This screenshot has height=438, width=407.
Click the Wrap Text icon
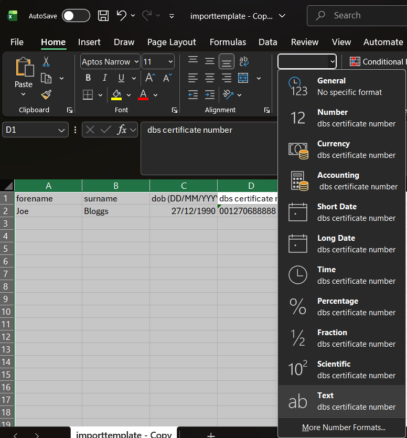click(x=243, y=62)
